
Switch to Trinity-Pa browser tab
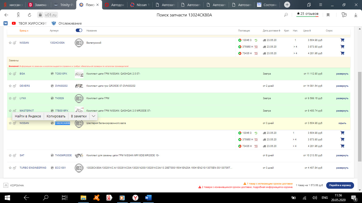(x=64, y=5)
